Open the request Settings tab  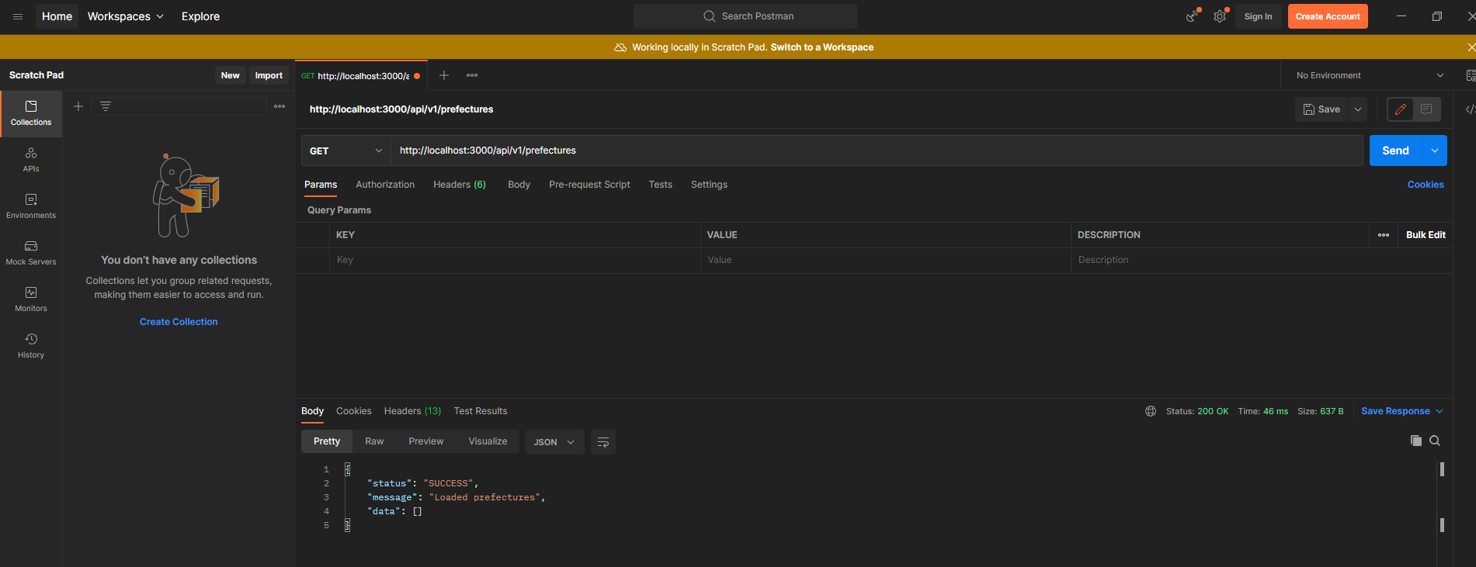pos(709,185)
